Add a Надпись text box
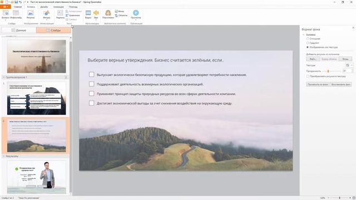The image size is (356, 200). 60,14
